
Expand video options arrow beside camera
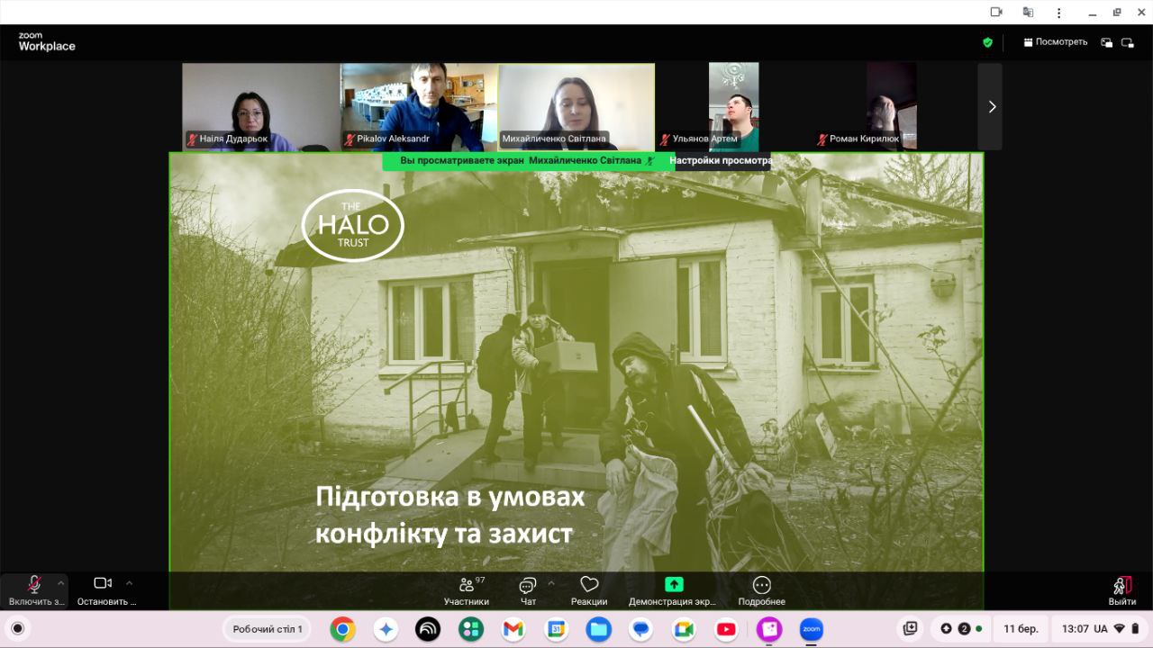(129, 582)
